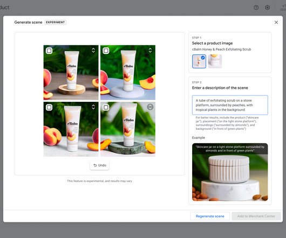Image resolution: width=286 pixels, height=238 pixels.
Task: Click the blue checkmark on selected thumbnail
Action: tap(203, 58)
